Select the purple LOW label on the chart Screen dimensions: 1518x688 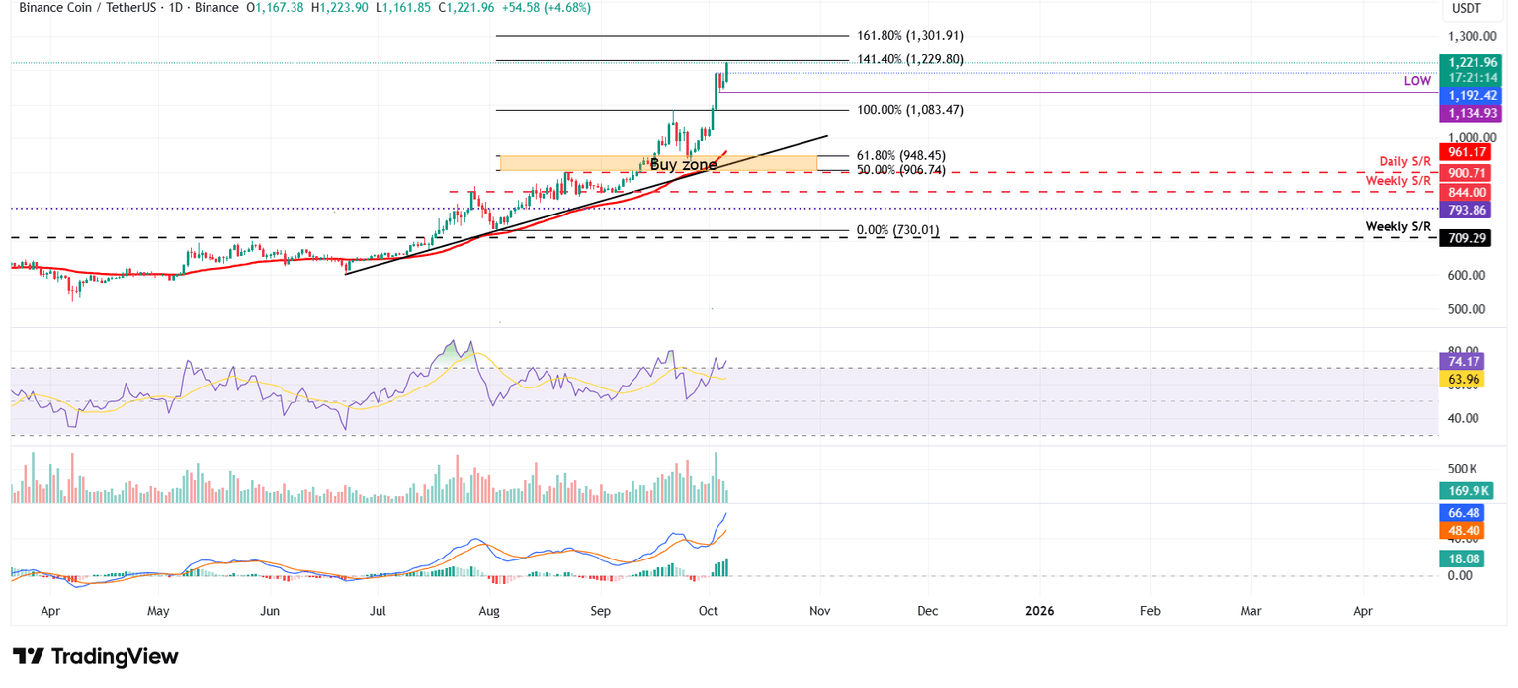(x=1417, y=81)
